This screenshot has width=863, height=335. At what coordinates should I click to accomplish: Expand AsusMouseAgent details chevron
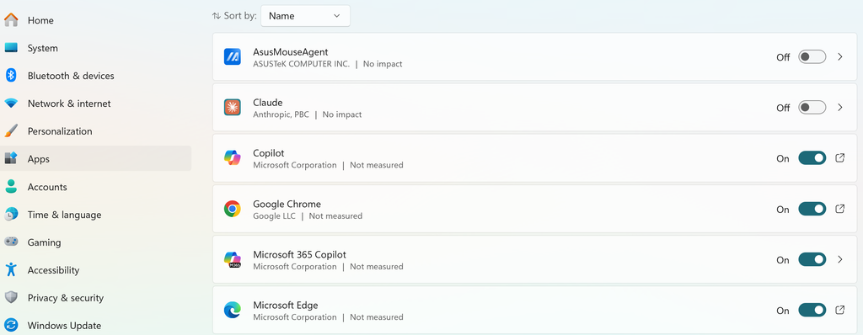pyautogui.click(x=840, y=56)
